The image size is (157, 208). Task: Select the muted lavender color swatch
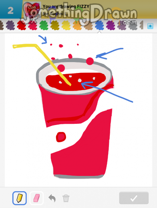pos(122,25)
